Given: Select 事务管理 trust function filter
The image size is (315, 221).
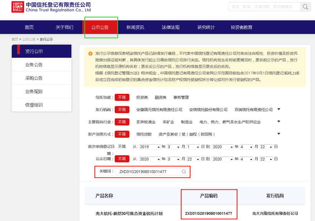Looking at the screenshot, I should pos(181,97).
